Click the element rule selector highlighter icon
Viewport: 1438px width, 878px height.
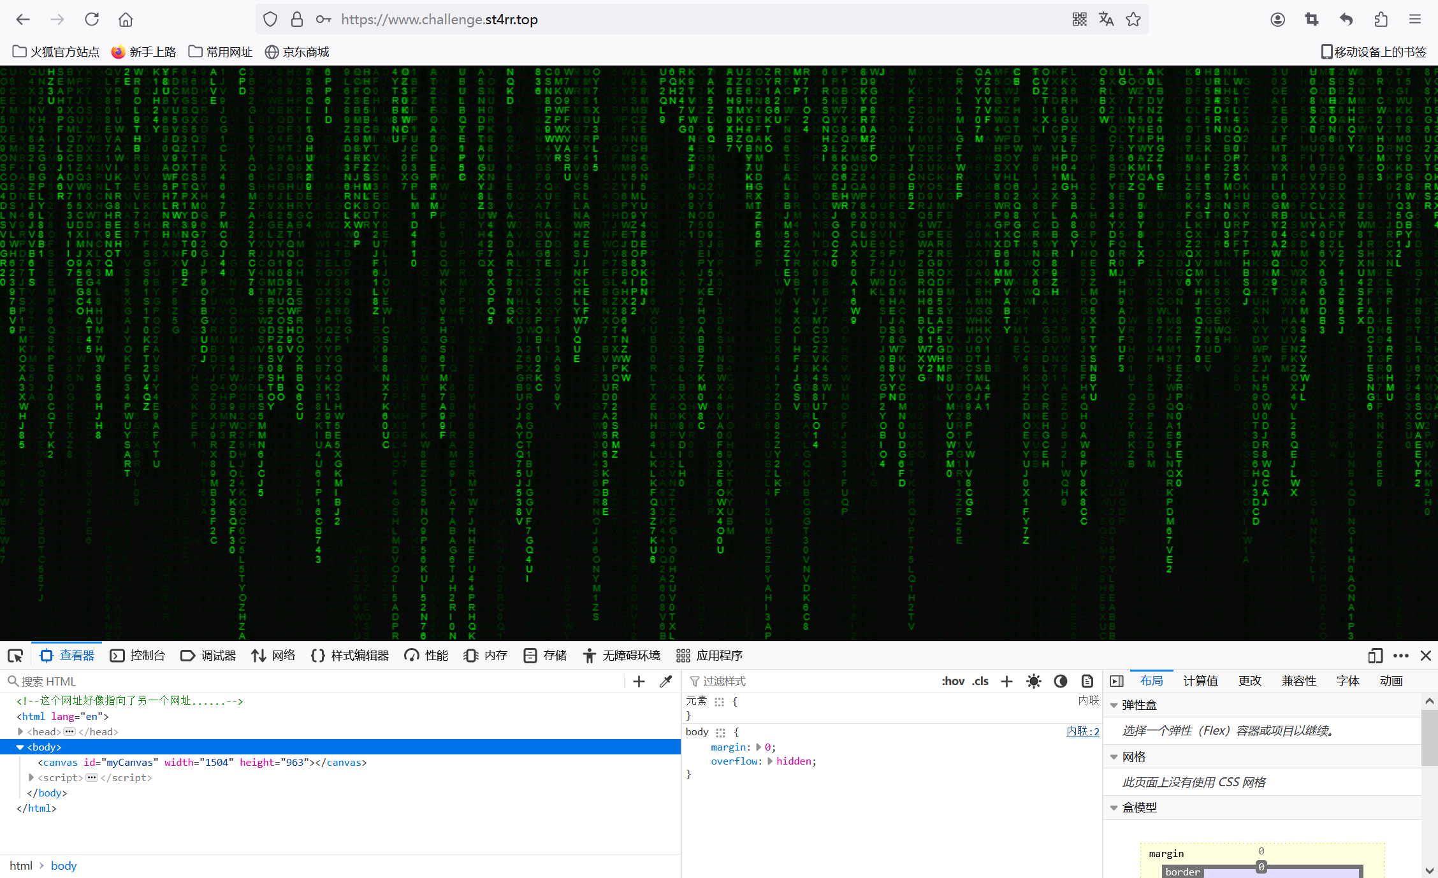pos(720,702)
